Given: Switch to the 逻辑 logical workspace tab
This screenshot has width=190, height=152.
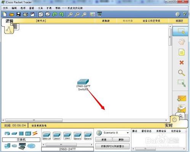Looking at the screenshot, I should click(x=9, y=21).
